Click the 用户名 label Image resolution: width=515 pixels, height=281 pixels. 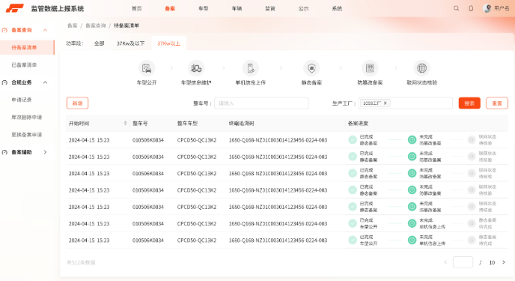tap(502, 8)
